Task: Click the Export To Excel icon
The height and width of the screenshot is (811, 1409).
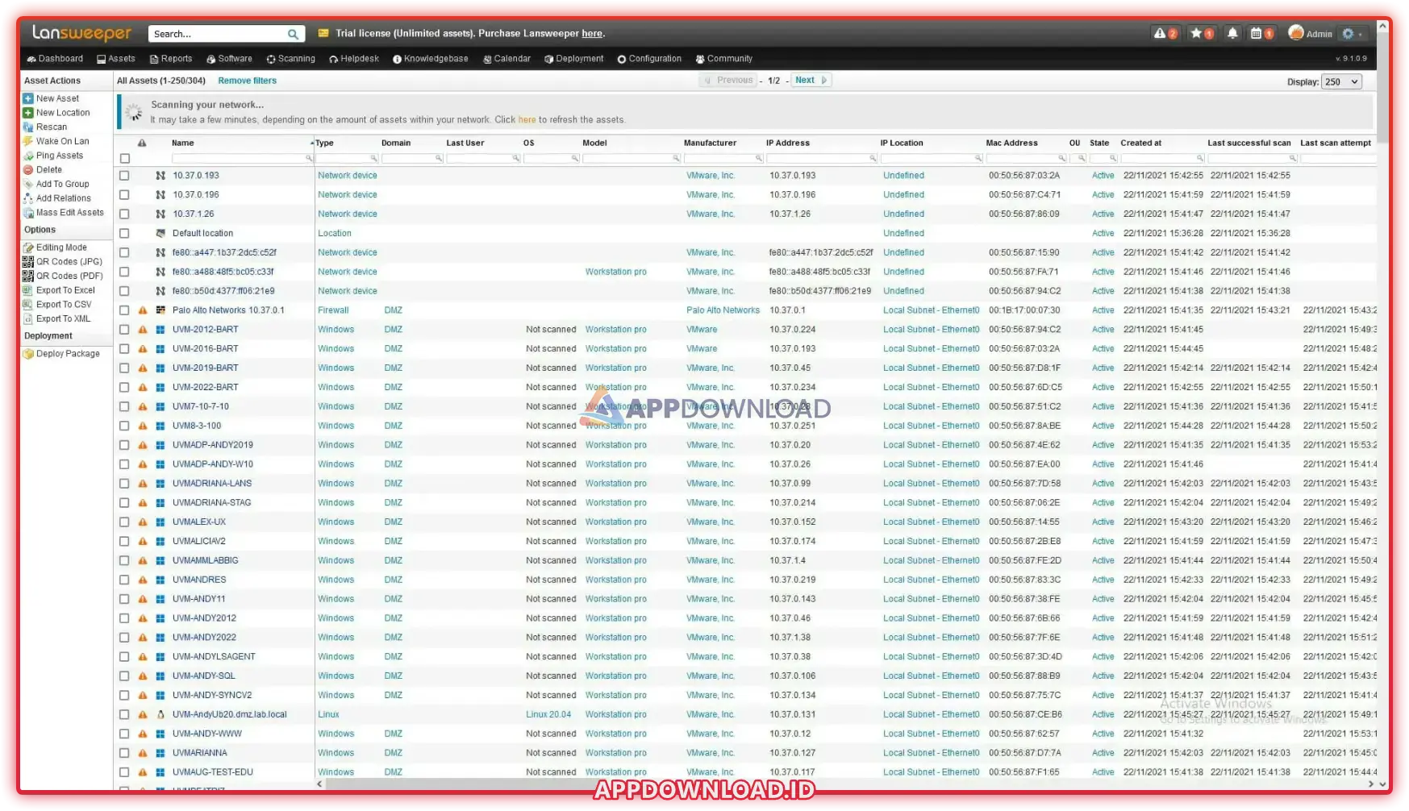Action: click(28, 290)
